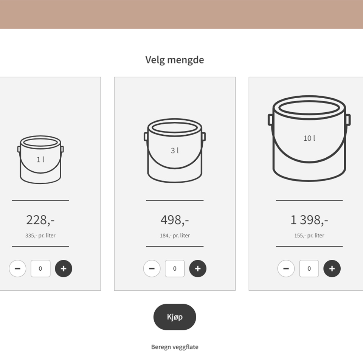Screen dimensions: 363x363
Task: Click the 3 l paint bucket icon
Action: click(x=175, y=150)
